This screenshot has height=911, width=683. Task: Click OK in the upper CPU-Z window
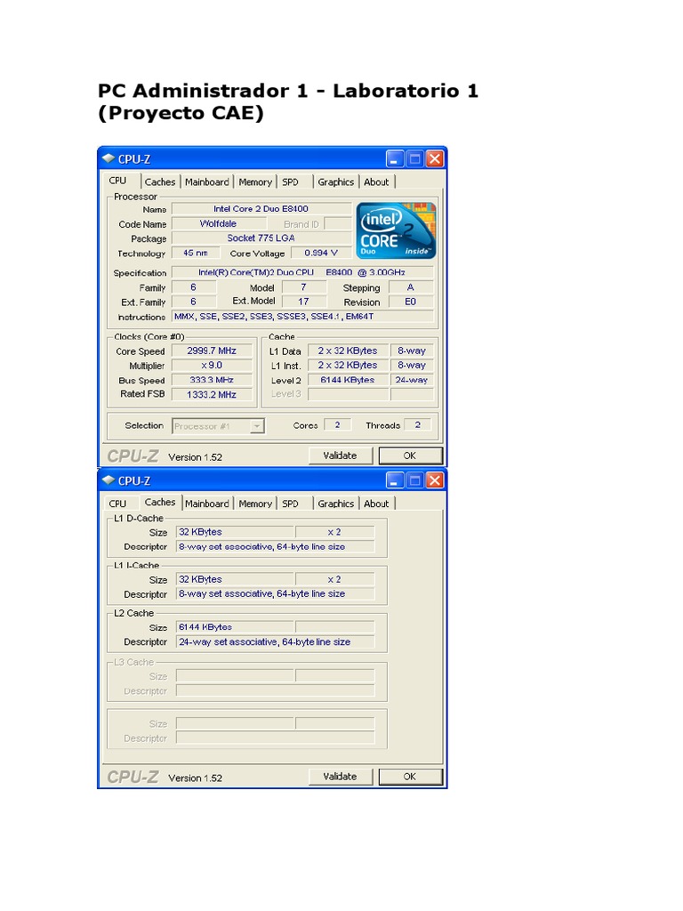click(409, 455)
